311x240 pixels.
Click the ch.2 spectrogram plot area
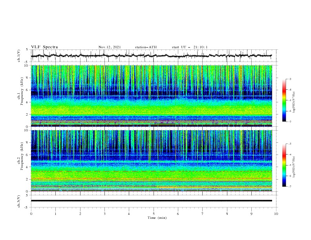[x=151, y=161]
